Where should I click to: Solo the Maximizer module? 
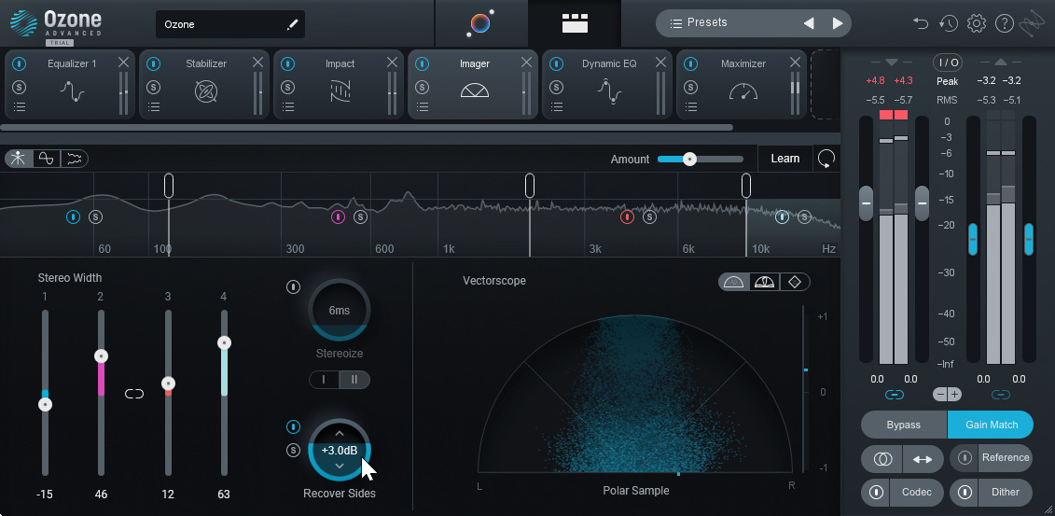(x=690, y=87)
